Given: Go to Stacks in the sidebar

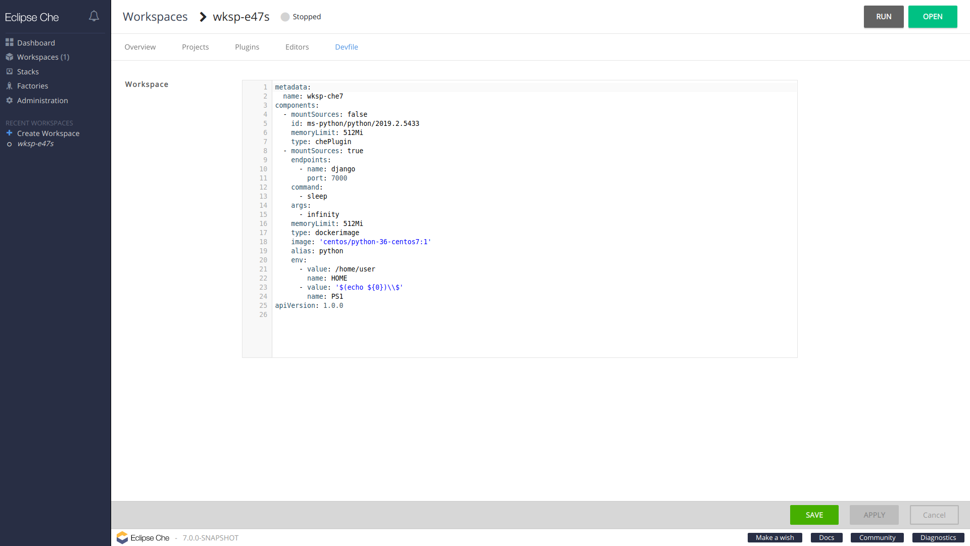Looking at the screenshot, I should [28, 72].
